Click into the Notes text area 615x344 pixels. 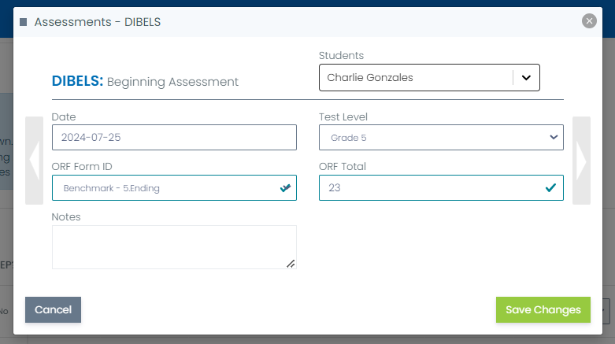(174, 247)
